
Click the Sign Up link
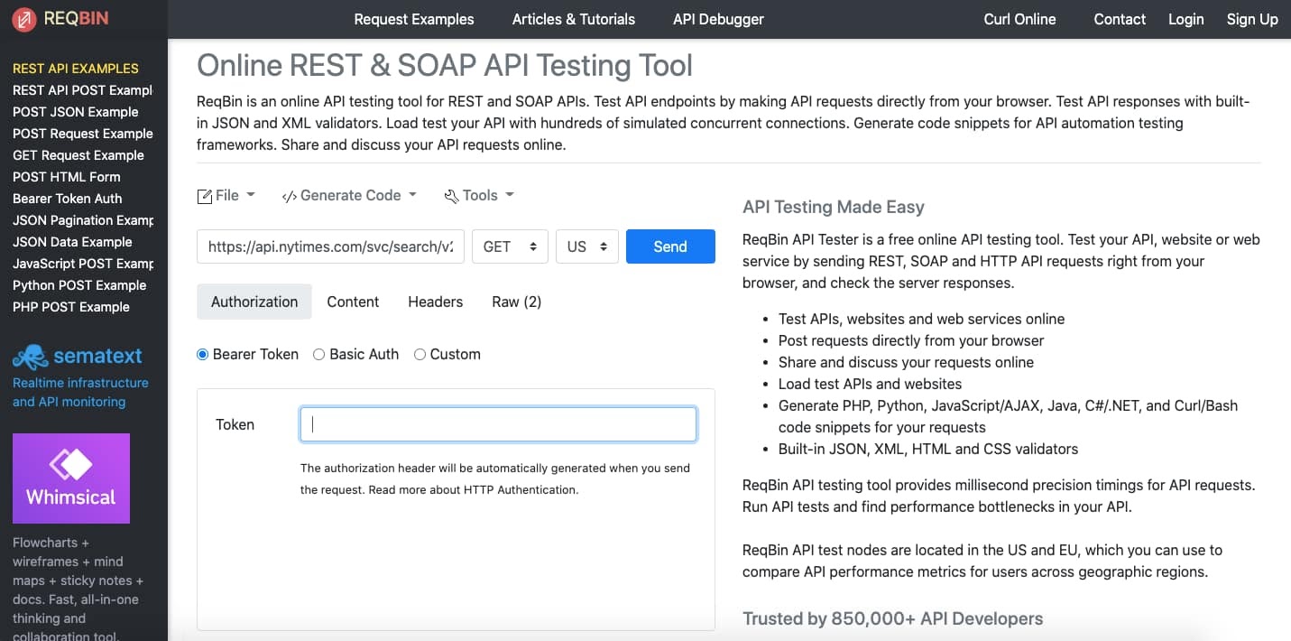tap(1252, 19)
